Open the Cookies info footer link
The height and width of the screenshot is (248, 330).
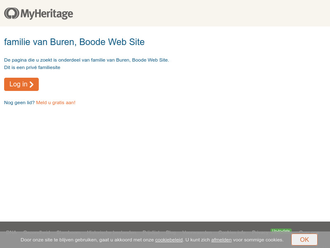231,232
